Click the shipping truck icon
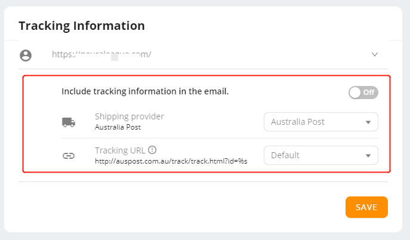 pos(69,122)
